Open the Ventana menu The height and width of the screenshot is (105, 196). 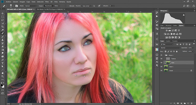62,2
